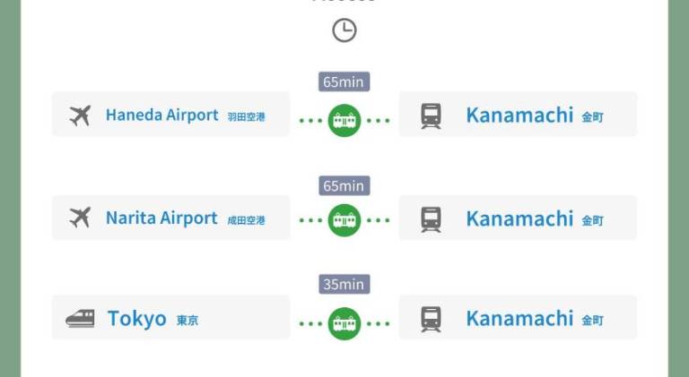Screen dimensions: 689x377
Task: Click the bullet train icon beside Tokyo
Action: click(80, 319)
